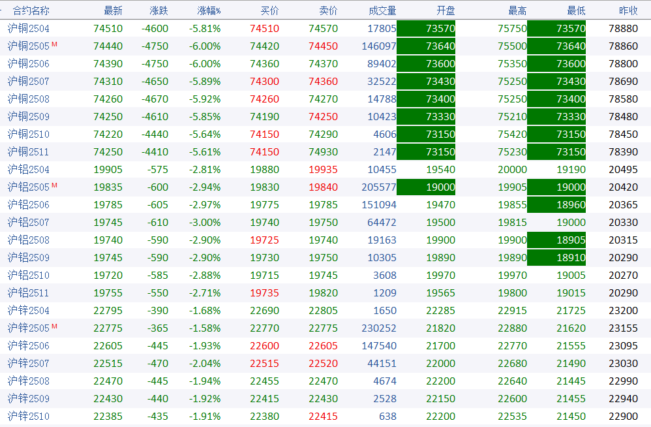Image resolution: width=651 pixels, height=427 pixels.
Task: Select contract 沪铜2510
Action: click(28, 134)
